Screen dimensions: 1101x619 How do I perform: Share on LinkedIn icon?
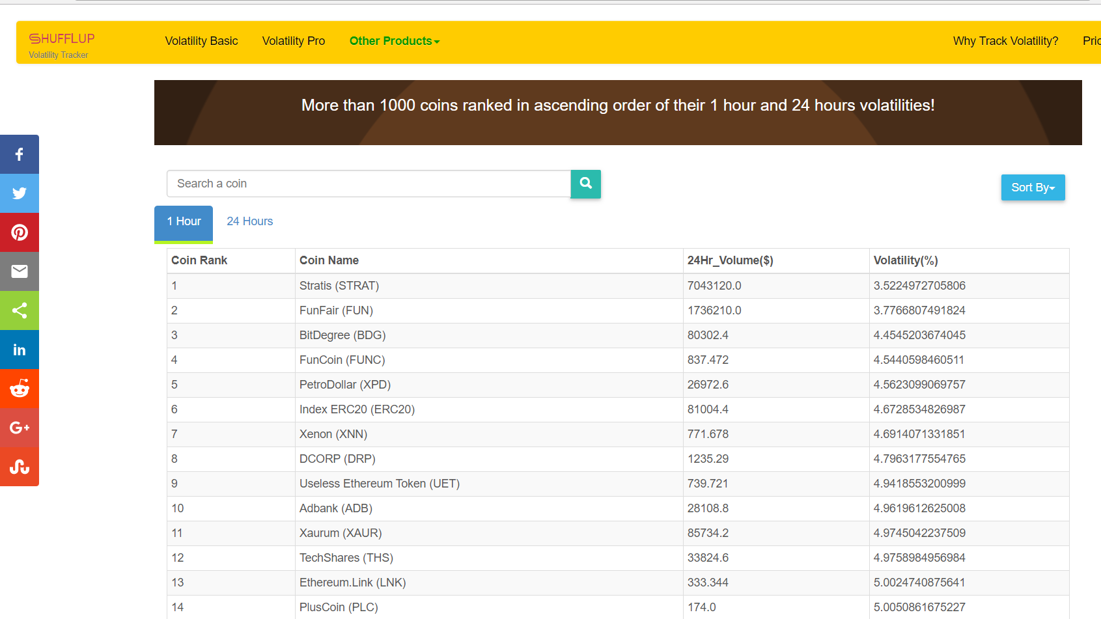[x=20, y=350]
